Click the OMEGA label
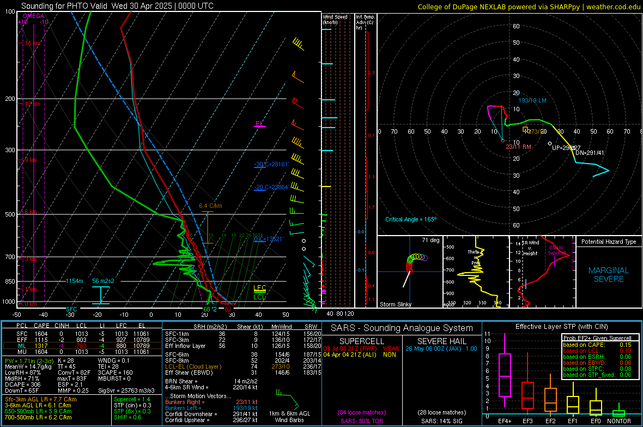The image size is (643, 427). (x=34, y=16)
